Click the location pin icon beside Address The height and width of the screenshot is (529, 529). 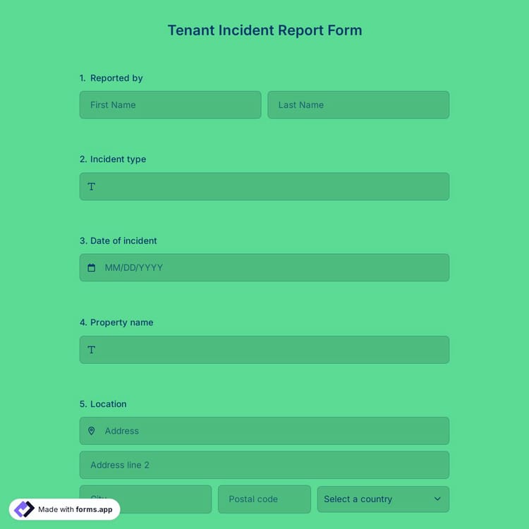(91, 431)
